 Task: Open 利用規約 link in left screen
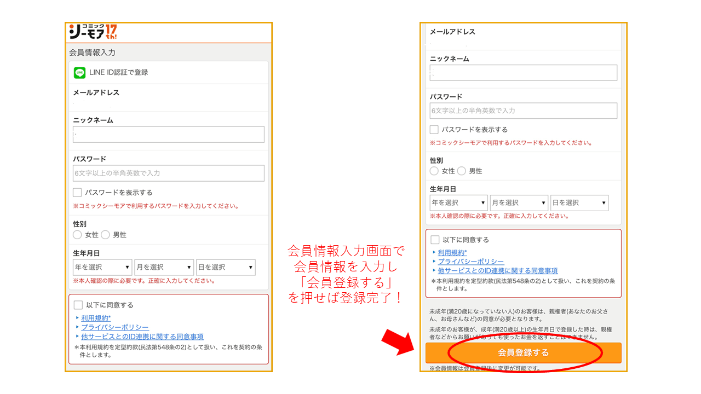click(96, 318)
